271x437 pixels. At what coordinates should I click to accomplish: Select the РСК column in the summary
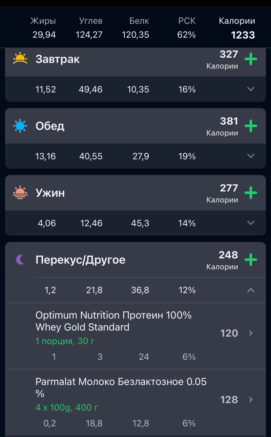tap(187, 28)
